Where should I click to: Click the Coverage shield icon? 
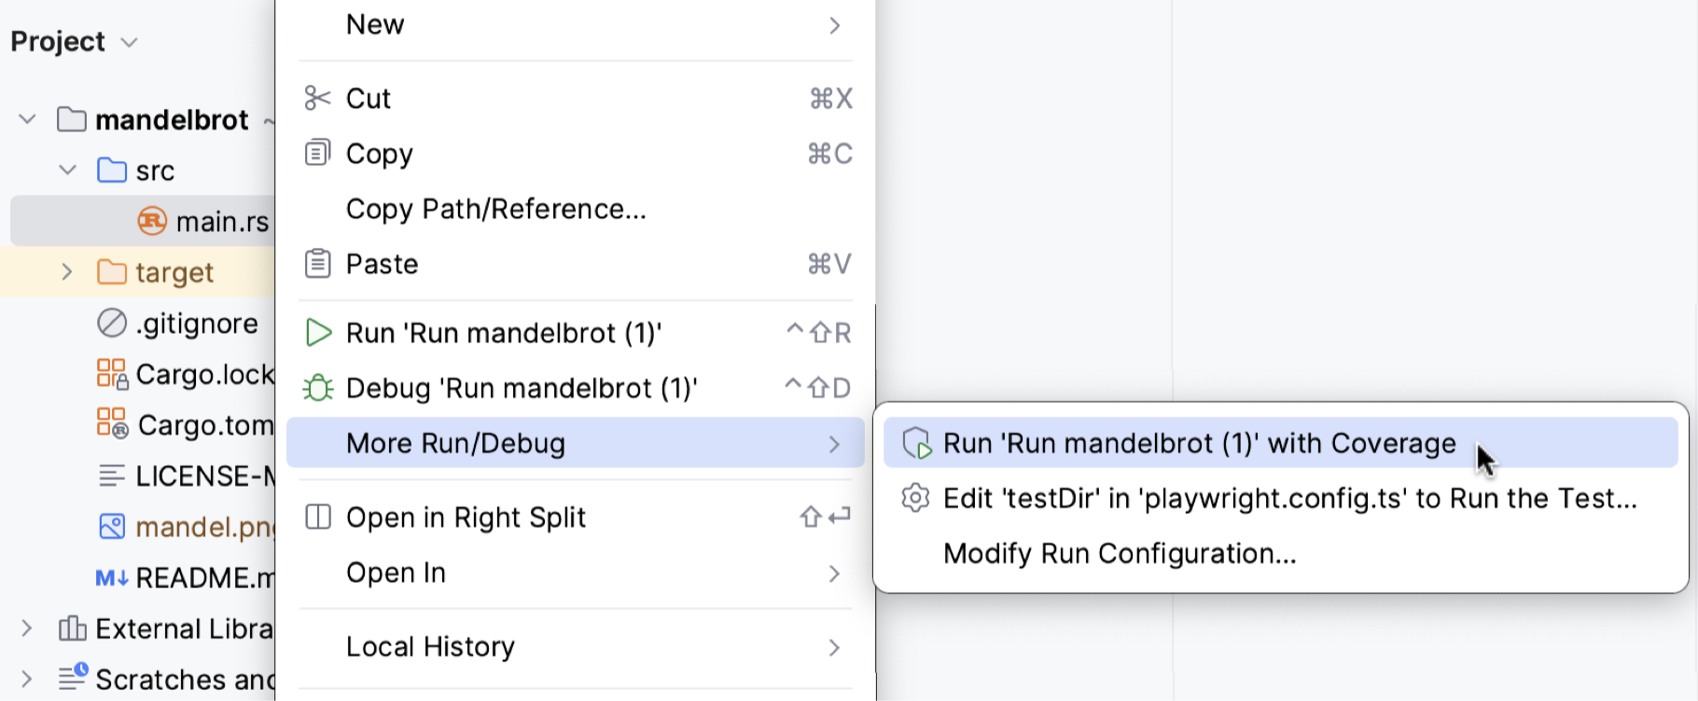(916, 444)
